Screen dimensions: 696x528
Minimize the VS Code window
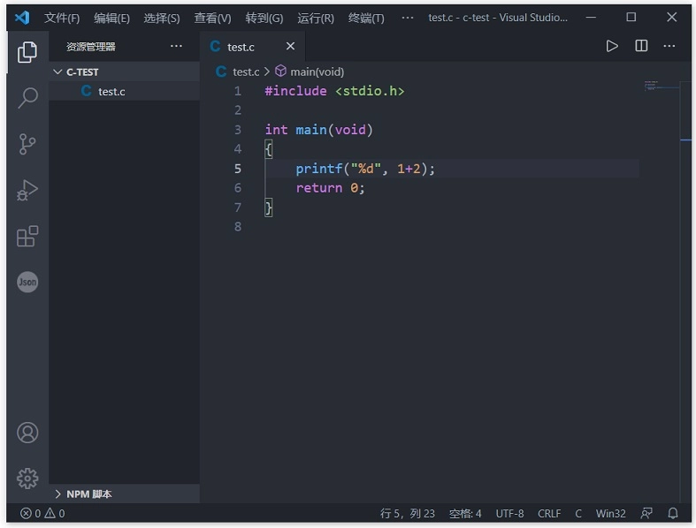tap(591, 18)
